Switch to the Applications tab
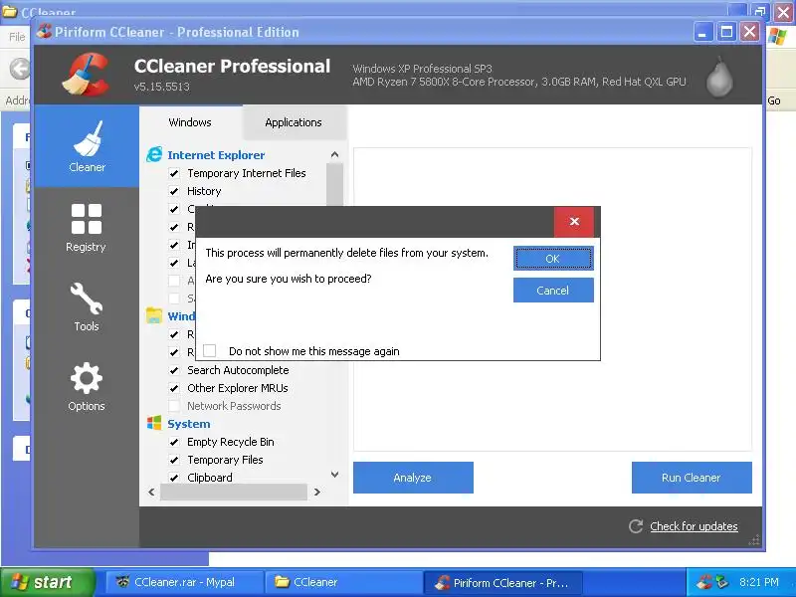The width and height of the screenshot is (796, 597). tap(294, 122)
